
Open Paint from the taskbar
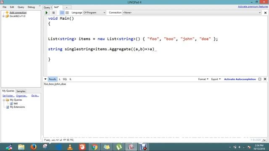(9, 147)
